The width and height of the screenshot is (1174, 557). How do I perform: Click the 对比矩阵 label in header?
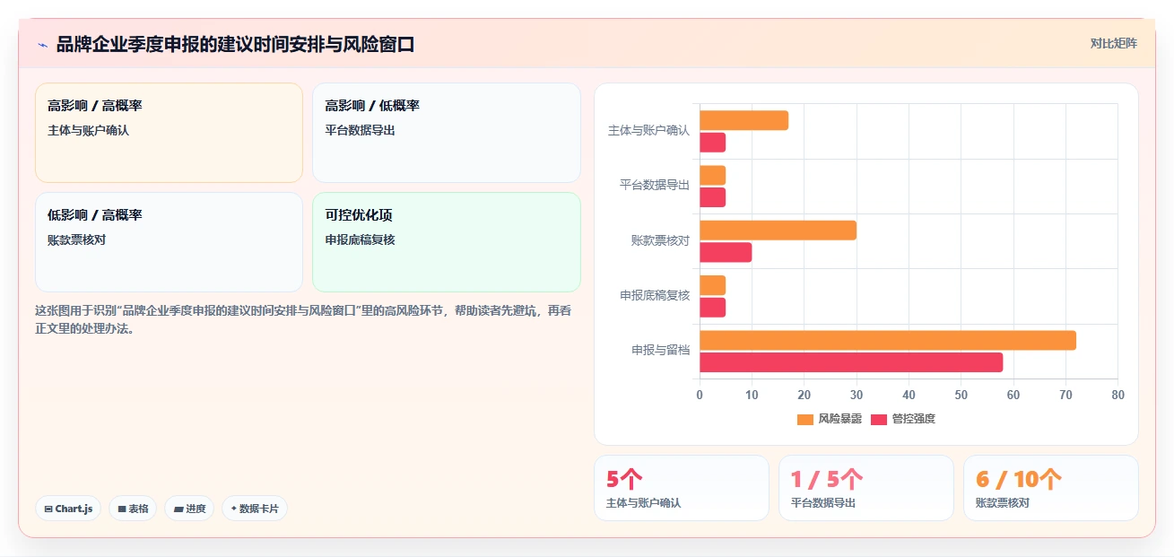[1114, 44]
